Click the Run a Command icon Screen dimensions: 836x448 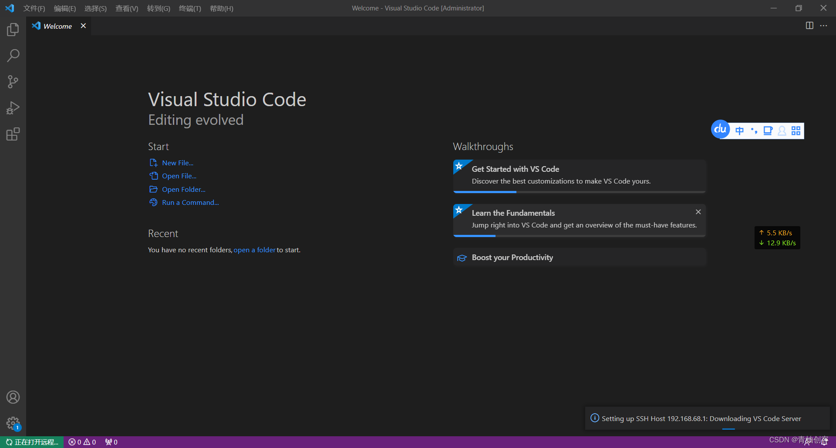click(x=153, y=202)
